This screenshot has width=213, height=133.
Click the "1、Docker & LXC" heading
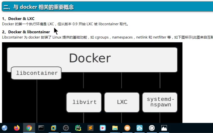(18, 19)
